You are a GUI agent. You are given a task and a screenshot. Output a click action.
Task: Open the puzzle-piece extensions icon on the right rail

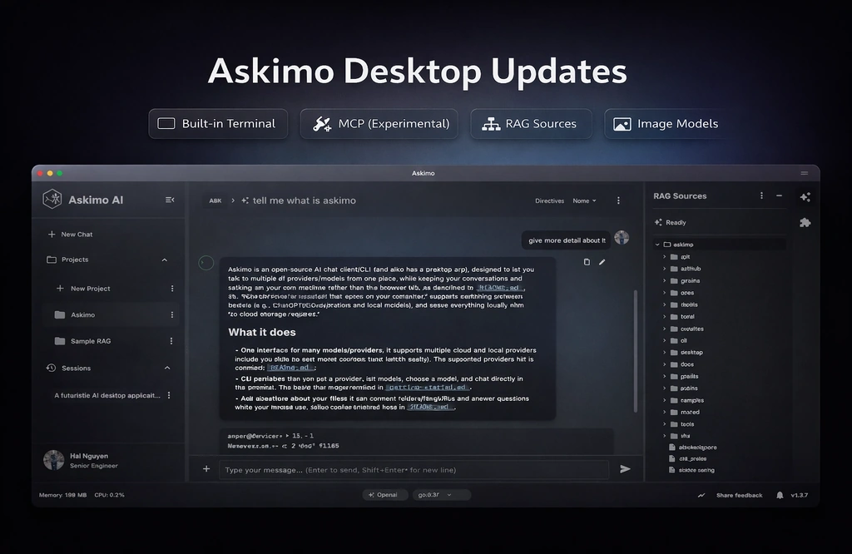coord(805,222)
